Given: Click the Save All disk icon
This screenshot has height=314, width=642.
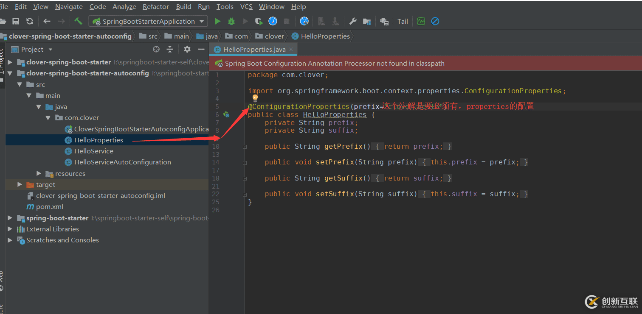Looking at the screenshot, I should (16, 21).
